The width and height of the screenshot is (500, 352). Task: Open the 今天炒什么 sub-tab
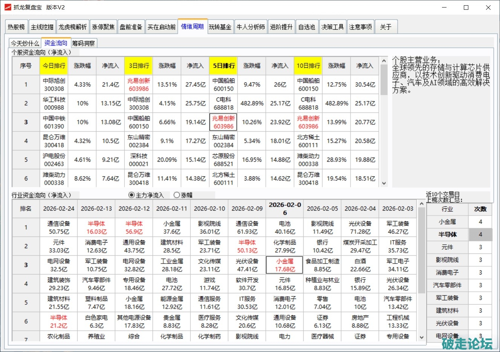click(x=25, y=43)
